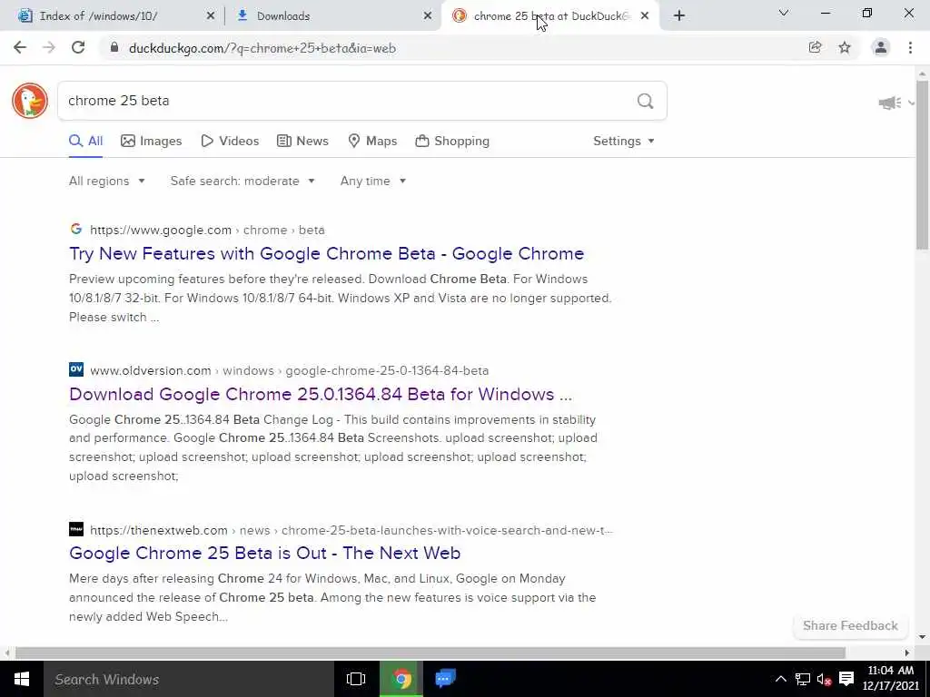The image size is (930, 697).
Task: Go back with the browser back arrow
Action: (20, 47)
